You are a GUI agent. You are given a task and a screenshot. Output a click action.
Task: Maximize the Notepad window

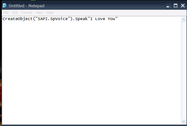175,6
